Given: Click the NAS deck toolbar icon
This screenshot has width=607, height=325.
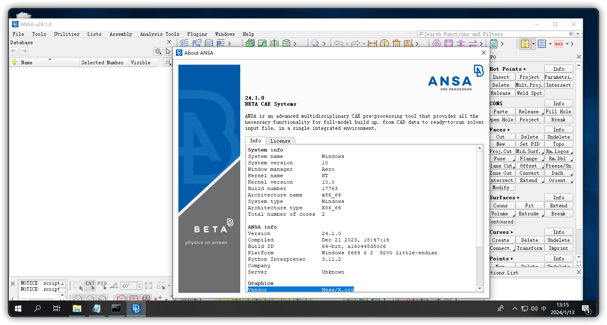Looking at the screenshot, I should (x=559, y=44).
